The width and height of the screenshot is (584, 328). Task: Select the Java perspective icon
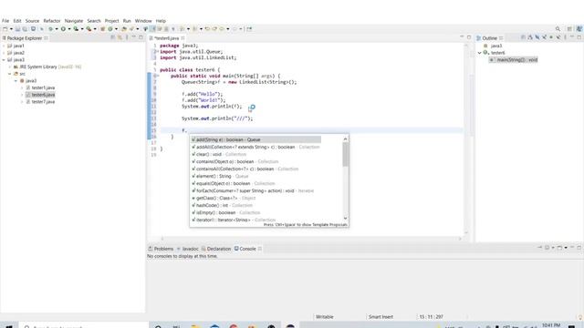pyautogui.click(x=579, y=29)
